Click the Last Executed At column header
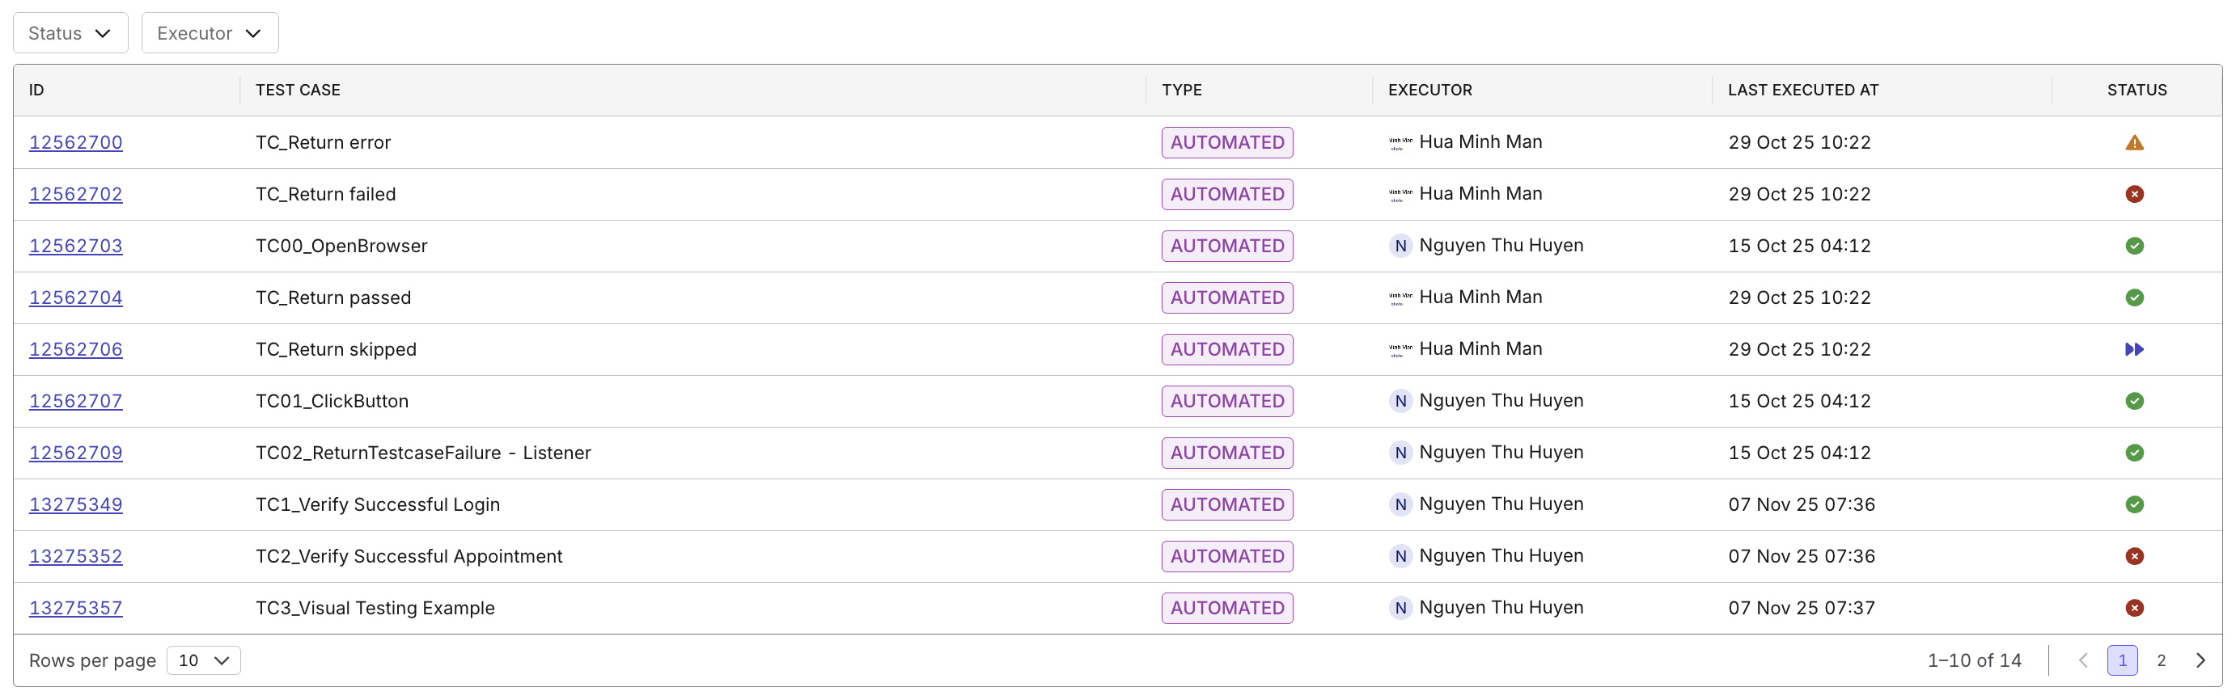 click(x=1802, y=91)
